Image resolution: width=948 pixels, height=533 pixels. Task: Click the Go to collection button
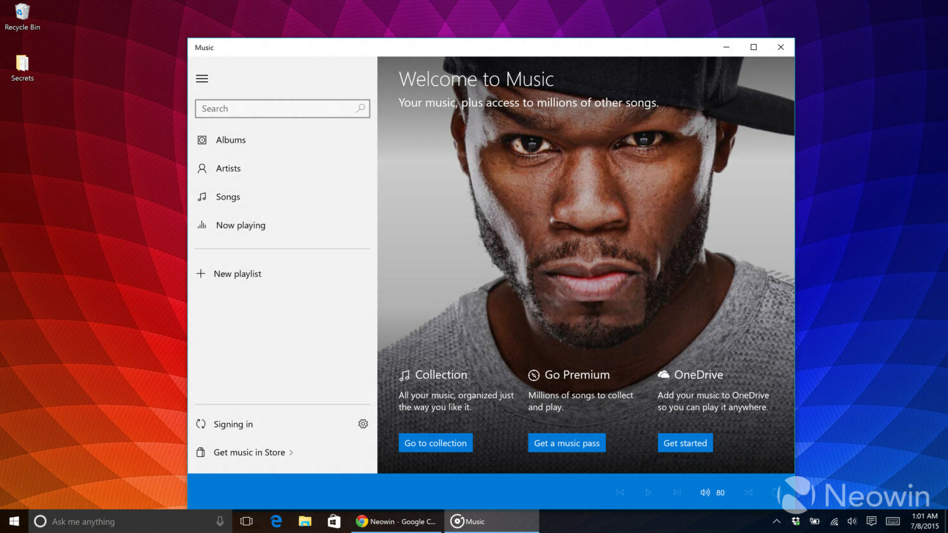pos(436,443)
